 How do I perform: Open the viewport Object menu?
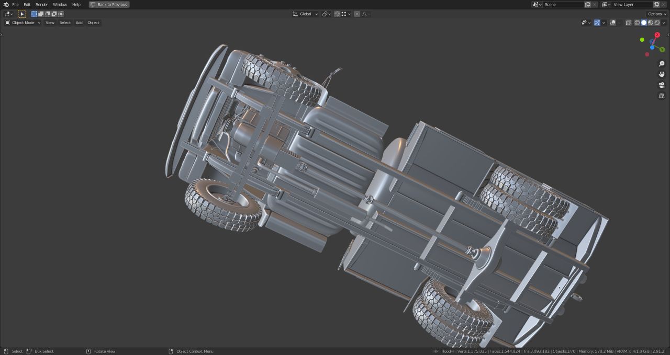[x=93, y=22]
